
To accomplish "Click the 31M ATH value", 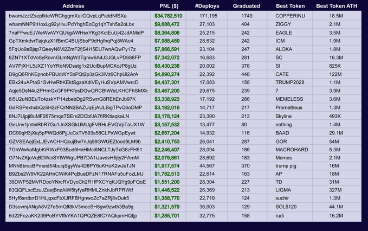I will point(334,182).
